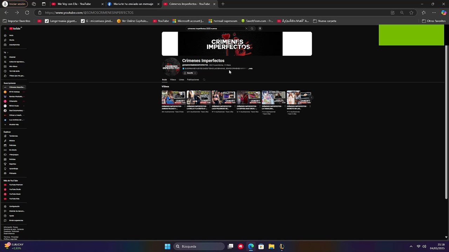Viewport: 449px width, 252px height.
Task: Switch to the Inicio channel tab
Action: 164,80
